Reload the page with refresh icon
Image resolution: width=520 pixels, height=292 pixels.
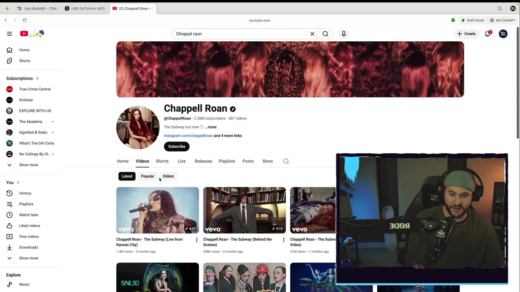coord(25,20)
